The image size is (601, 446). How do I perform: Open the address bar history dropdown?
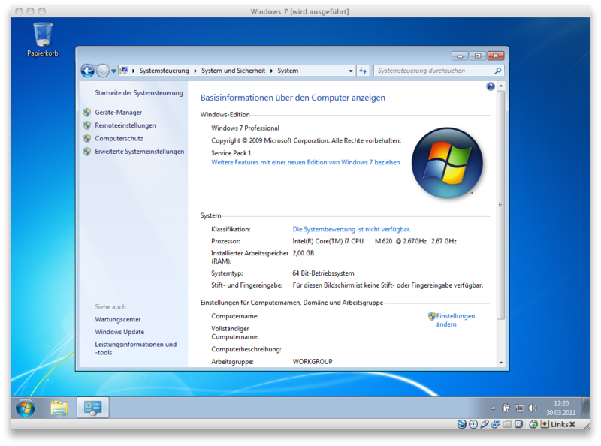point(350,71)
